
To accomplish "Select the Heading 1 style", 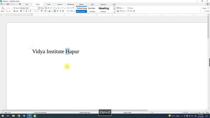I will 104,10.
